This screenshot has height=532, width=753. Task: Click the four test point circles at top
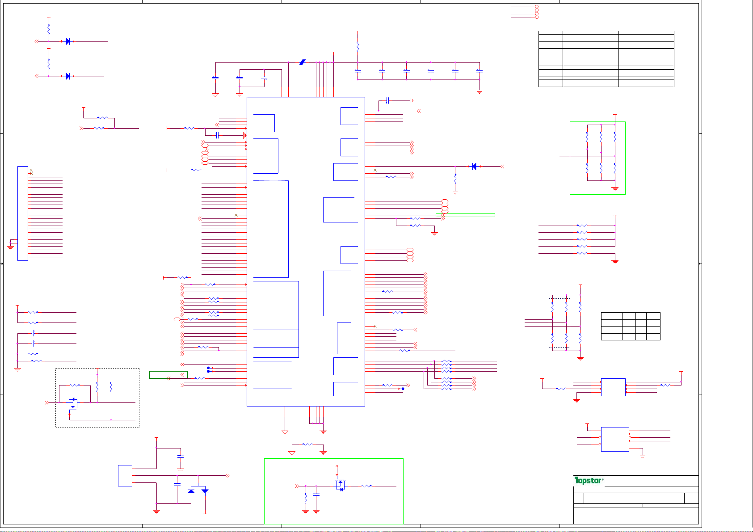pos(537,12)
